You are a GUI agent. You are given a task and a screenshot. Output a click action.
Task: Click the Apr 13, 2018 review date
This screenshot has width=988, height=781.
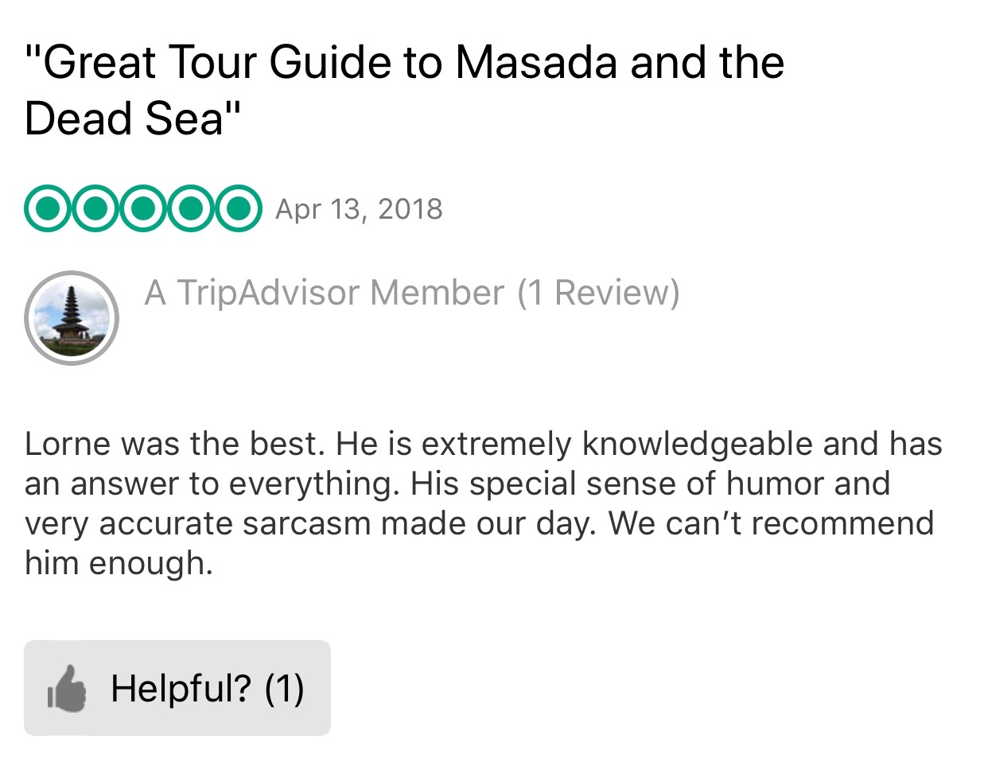pos(359,209)
